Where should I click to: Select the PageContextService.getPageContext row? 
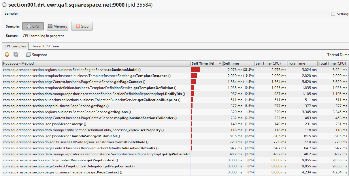point(175,82)
